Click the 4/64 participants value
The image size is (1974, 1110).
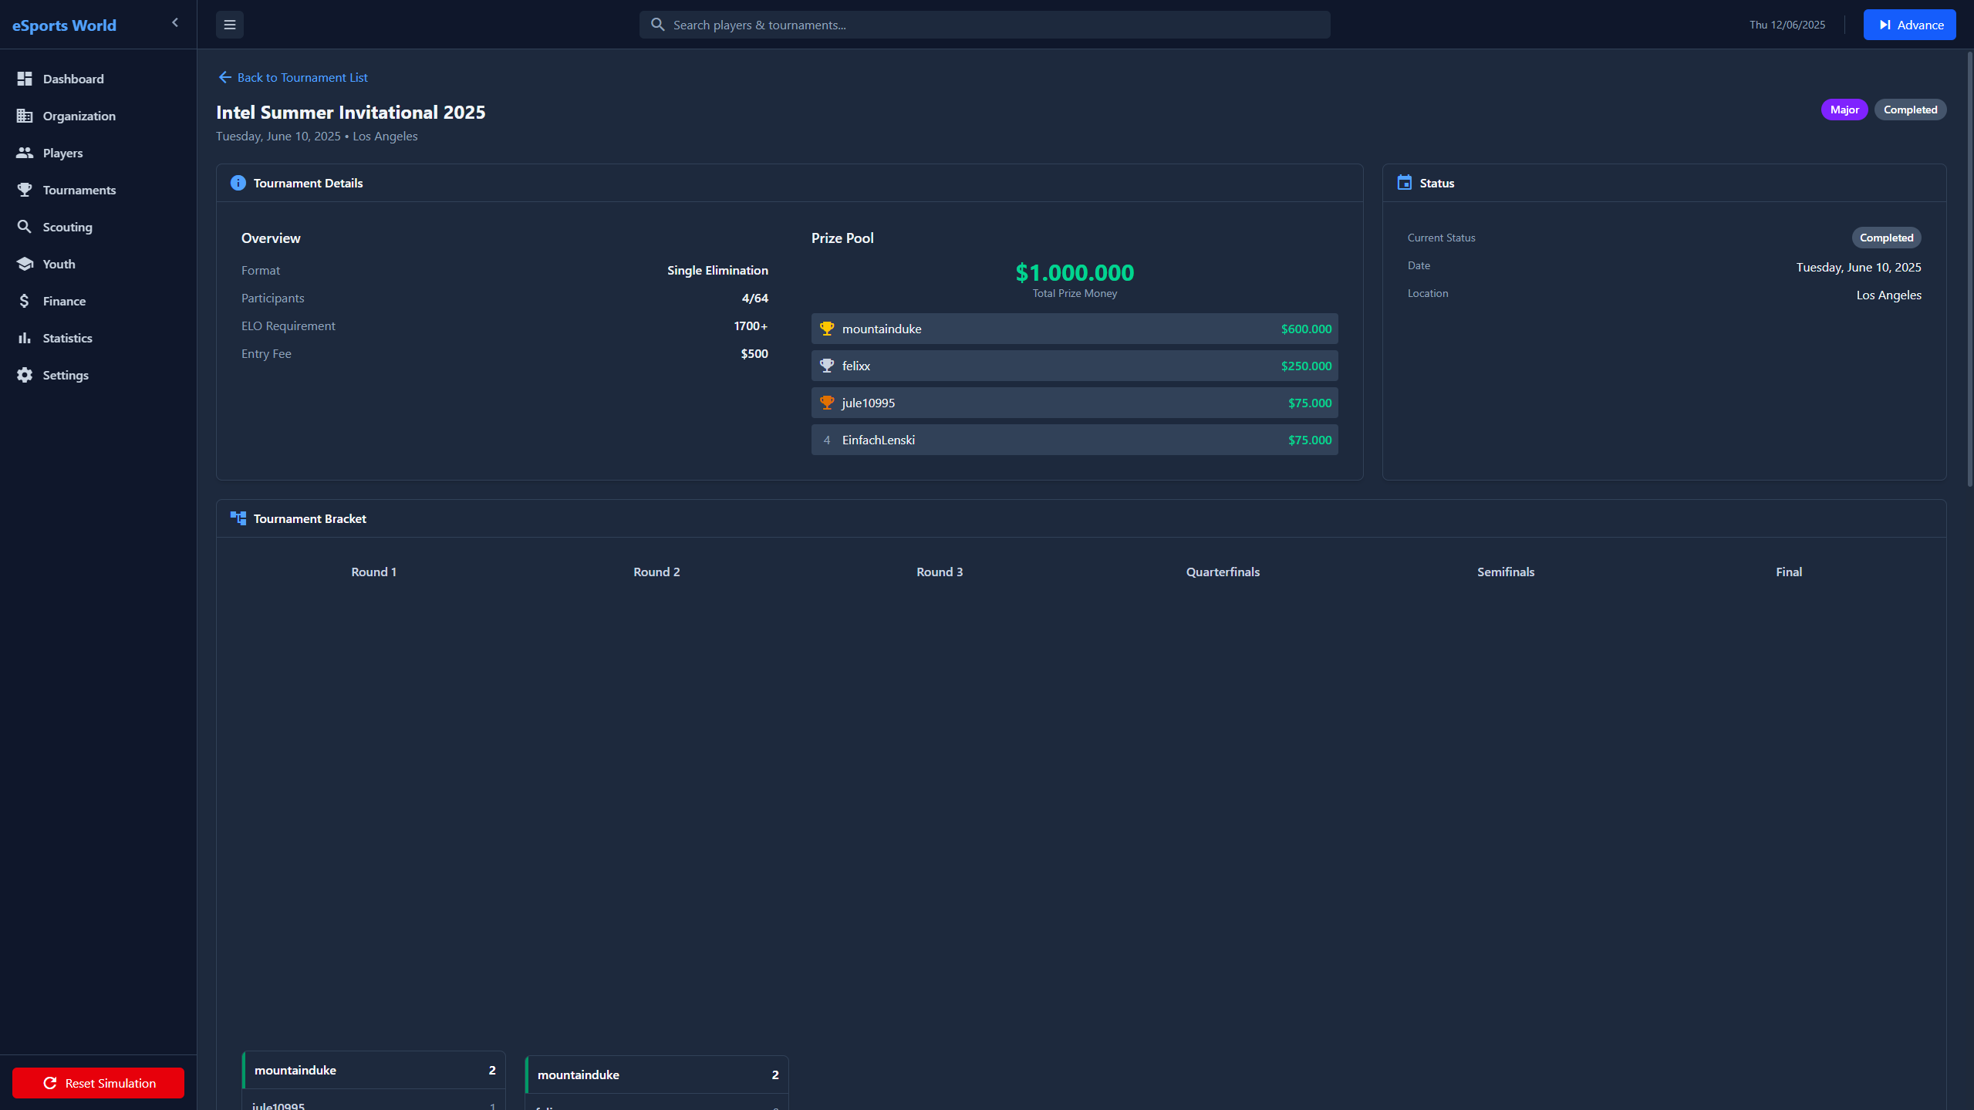click(x=754, y=298)
